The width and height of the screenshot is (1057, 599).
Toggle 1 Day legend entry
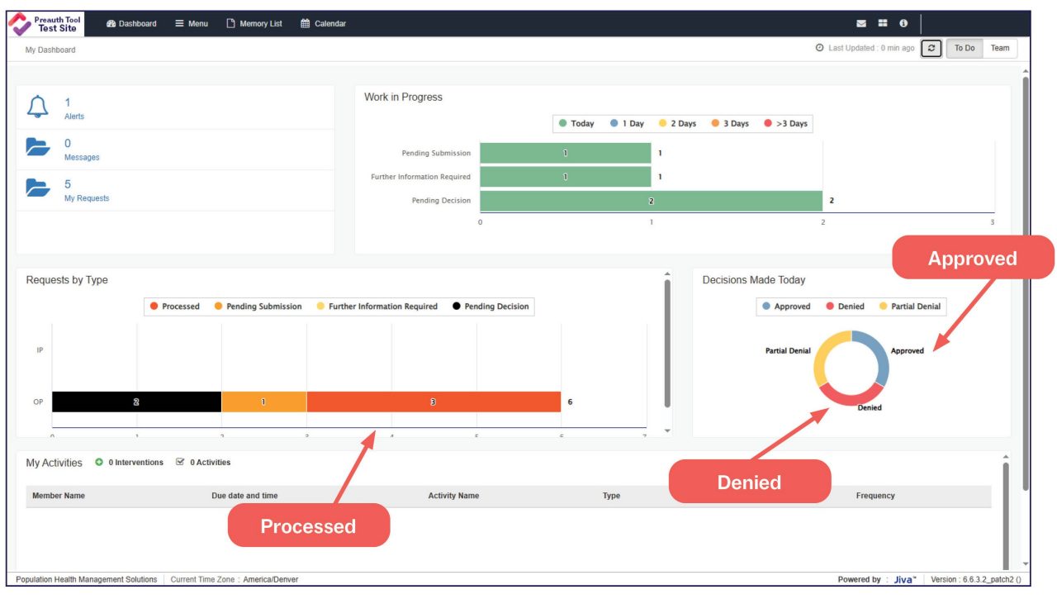coord(628,124)
